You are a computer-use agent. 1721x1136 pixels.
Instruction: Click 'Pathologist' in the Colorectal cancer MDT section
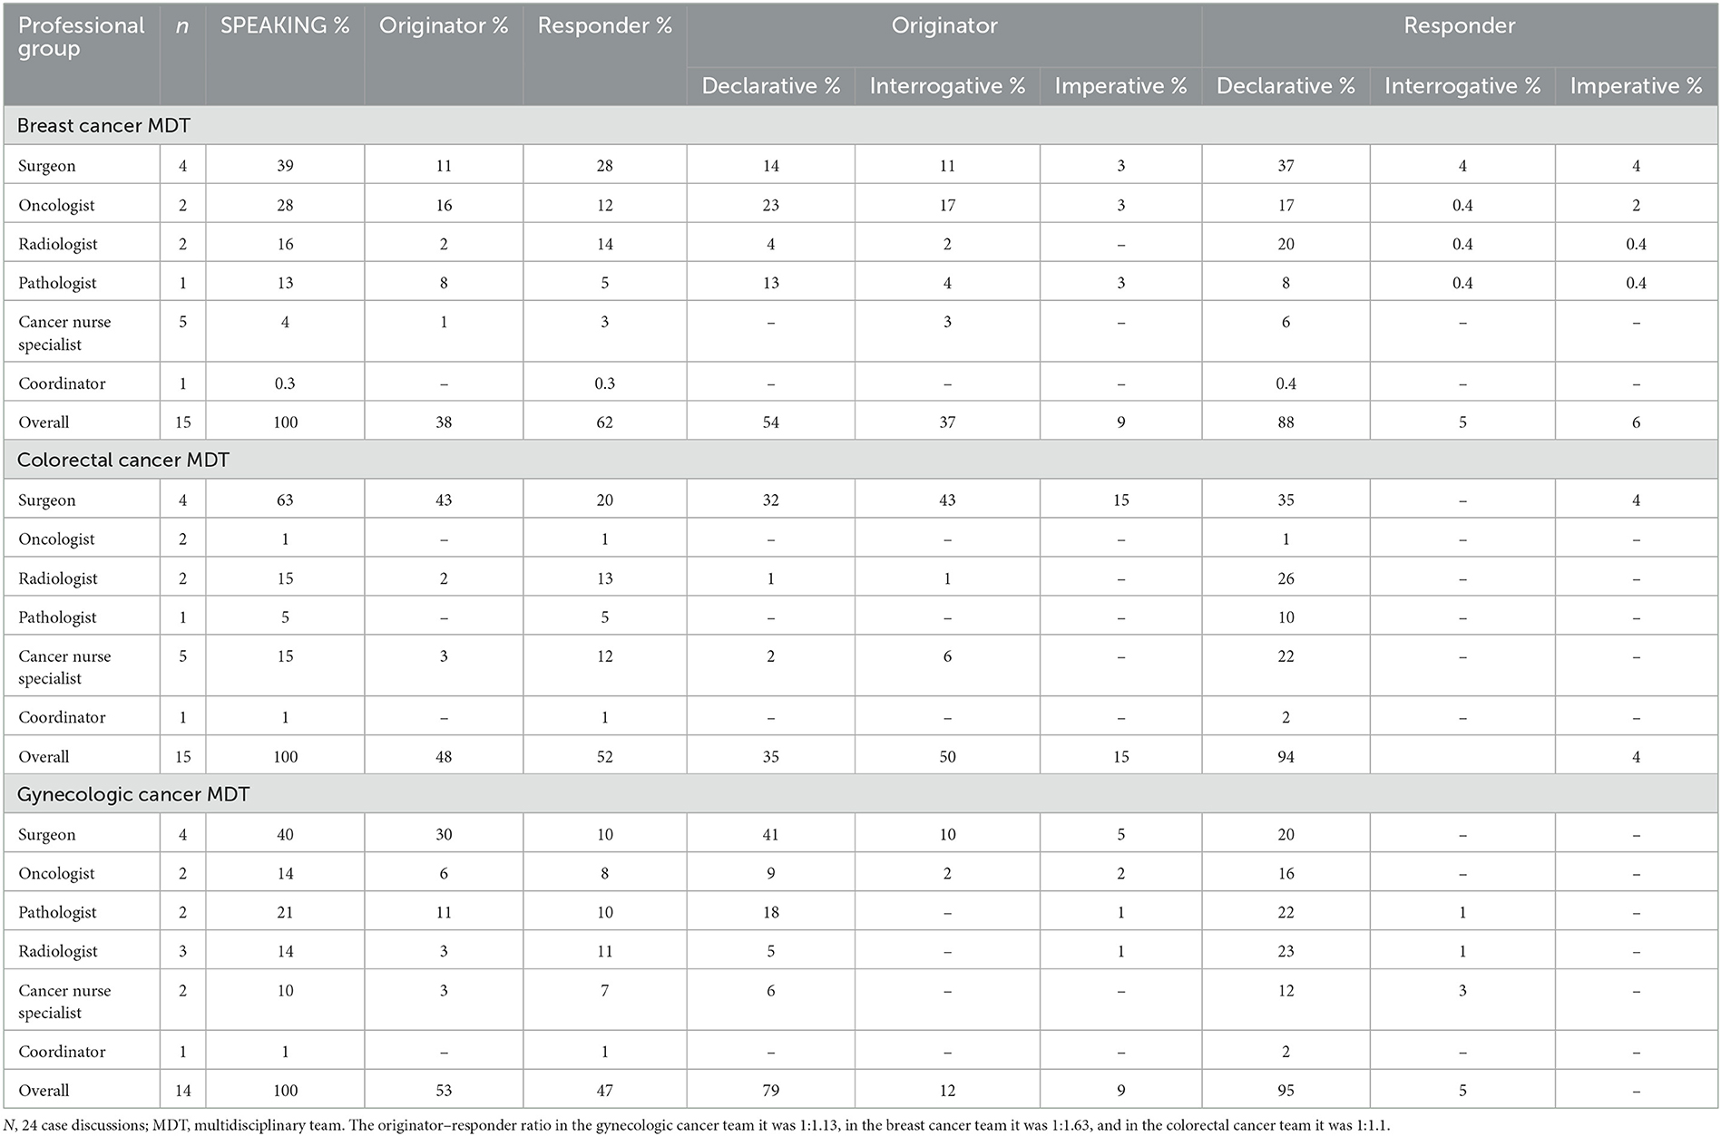(x=57, y=617)
